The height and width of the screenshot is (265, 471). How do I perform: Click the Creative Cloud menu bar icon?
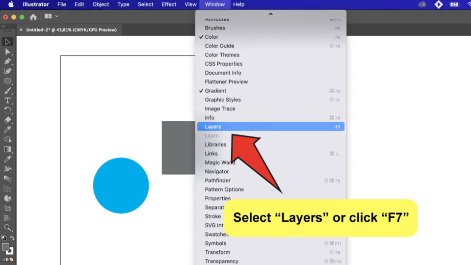point(422,4)
